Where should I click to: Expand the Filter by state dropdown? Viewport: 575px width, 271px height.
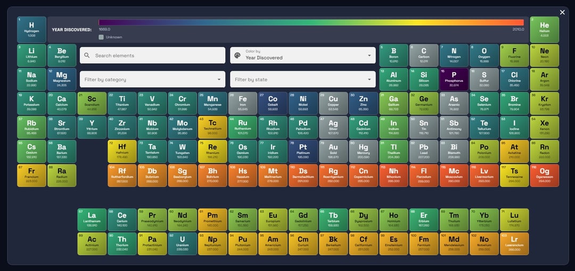[303, 80]
